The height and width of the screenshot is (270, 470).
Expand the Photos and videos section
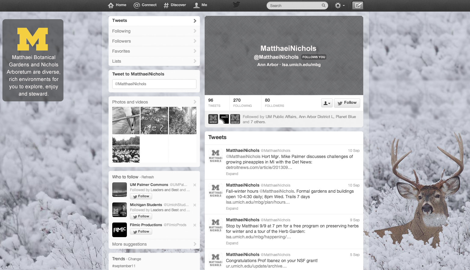(154, 102)
